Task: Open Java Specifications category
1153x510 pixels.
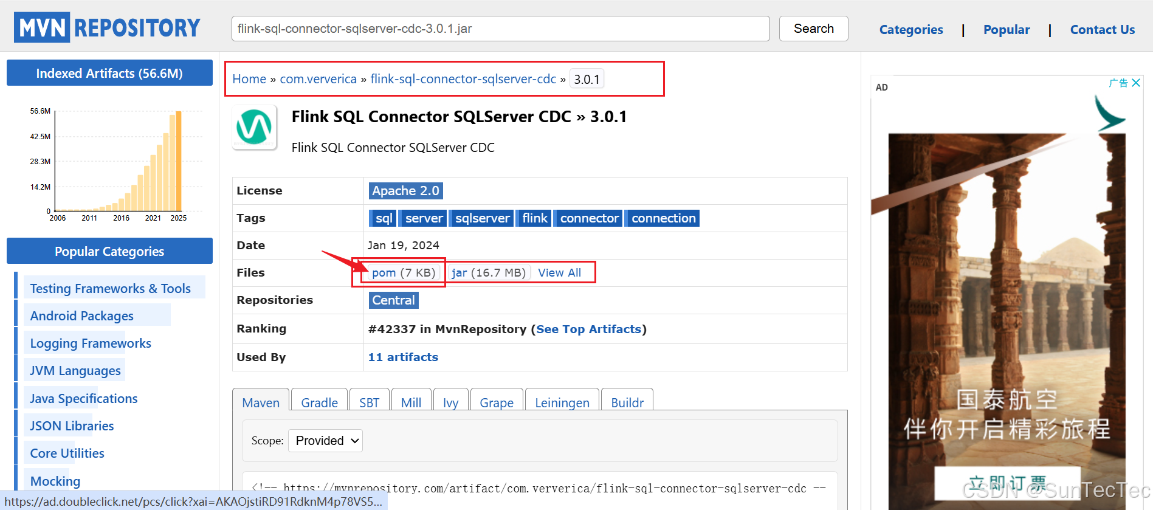Action: 84,398
